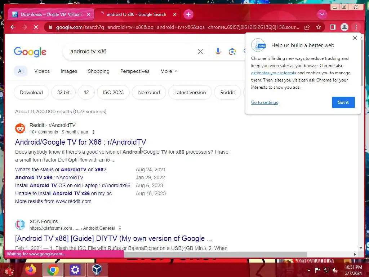Click the Action Center flag tray icon
The image size is (369, 277).
point(318,270)
